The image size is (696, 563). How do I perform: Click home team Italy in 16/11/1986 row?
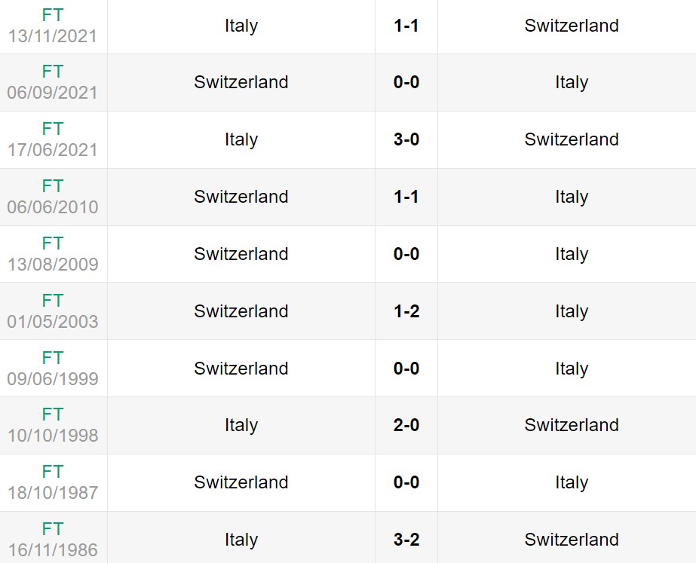[x=241, y=540]
